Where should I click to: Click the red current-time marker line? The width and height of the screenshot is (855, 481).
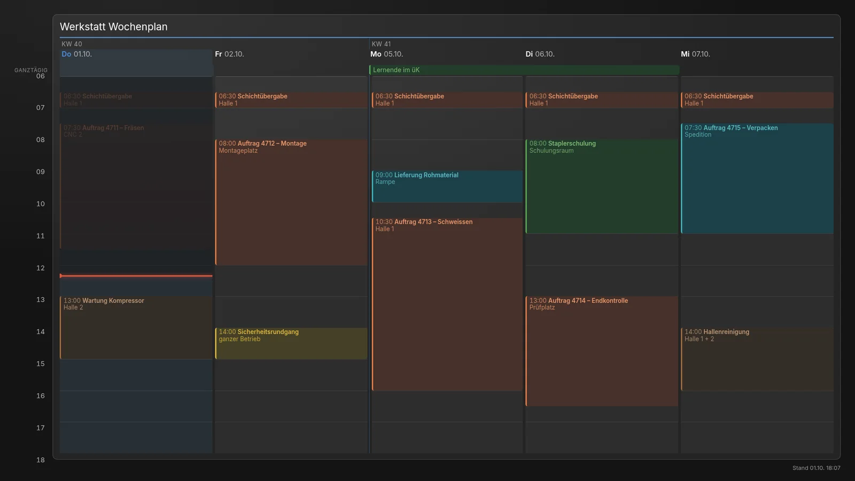tap(136, 276)
